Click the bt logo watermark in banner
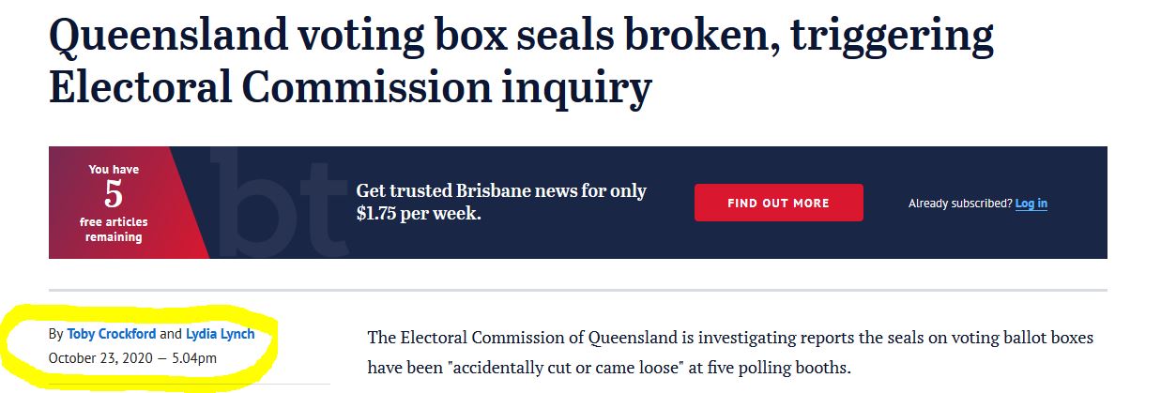 tap(272, 202)
